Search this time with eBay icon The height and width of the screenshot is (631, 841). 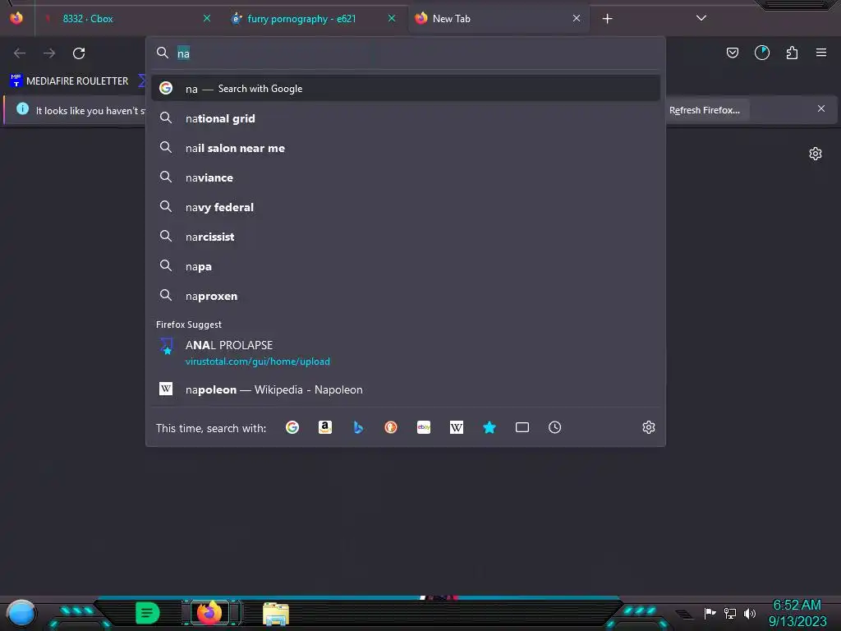[424, 427]
